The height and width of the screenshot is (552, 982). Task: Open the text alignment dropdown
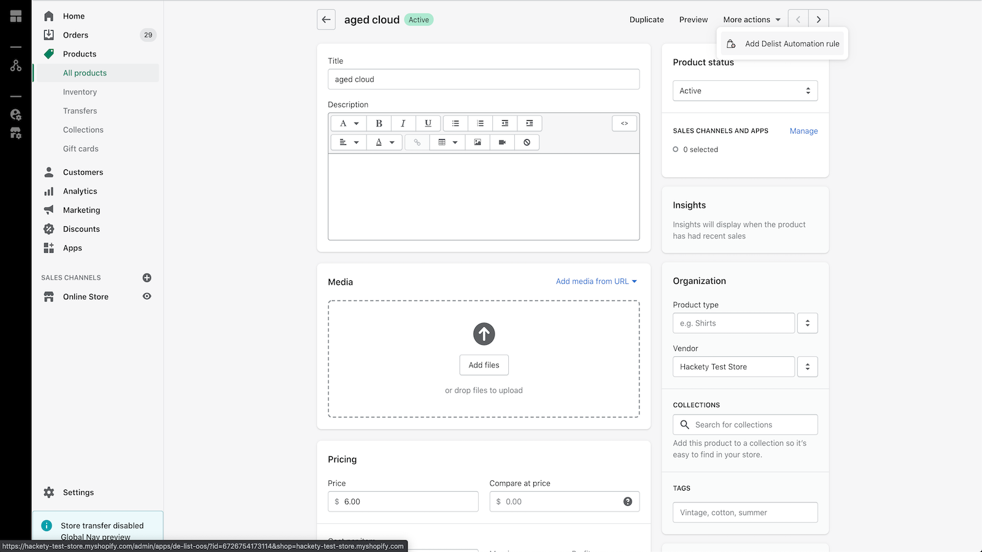tap(349, 142)
